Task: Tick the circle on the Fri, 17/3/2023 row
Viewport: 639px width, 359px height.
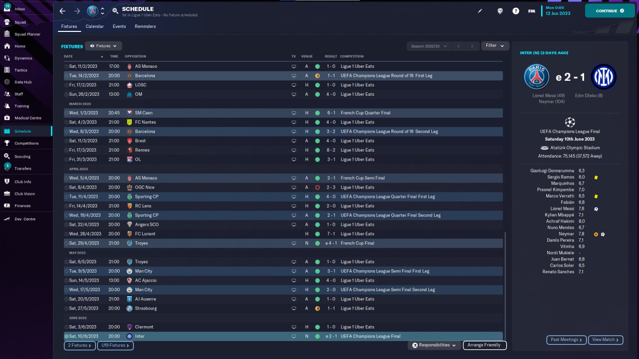Action: (66, 150)
